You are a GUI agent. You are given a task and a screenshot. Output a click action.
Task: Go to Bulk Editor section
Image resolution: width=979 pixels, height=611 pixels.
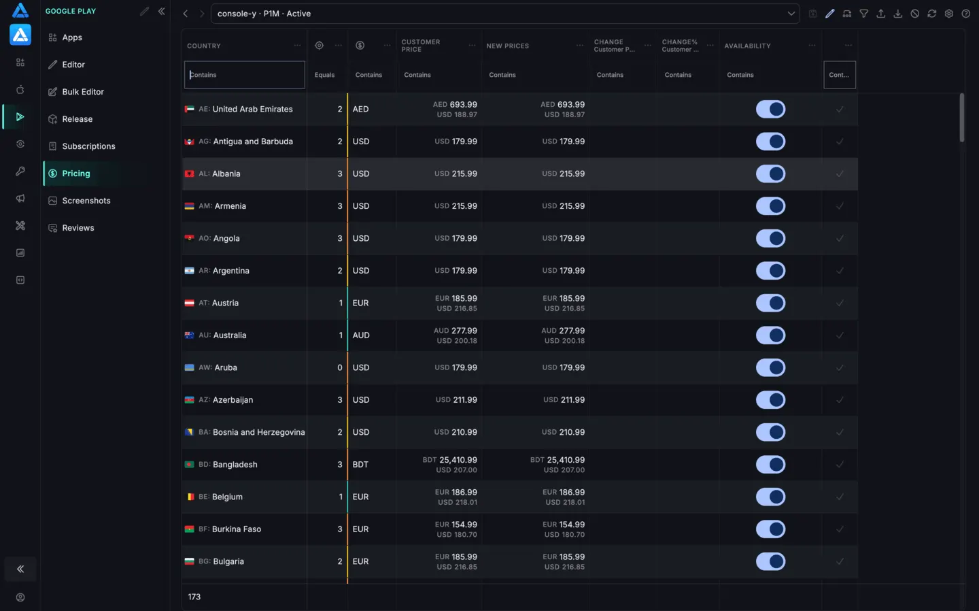[83, 92]
